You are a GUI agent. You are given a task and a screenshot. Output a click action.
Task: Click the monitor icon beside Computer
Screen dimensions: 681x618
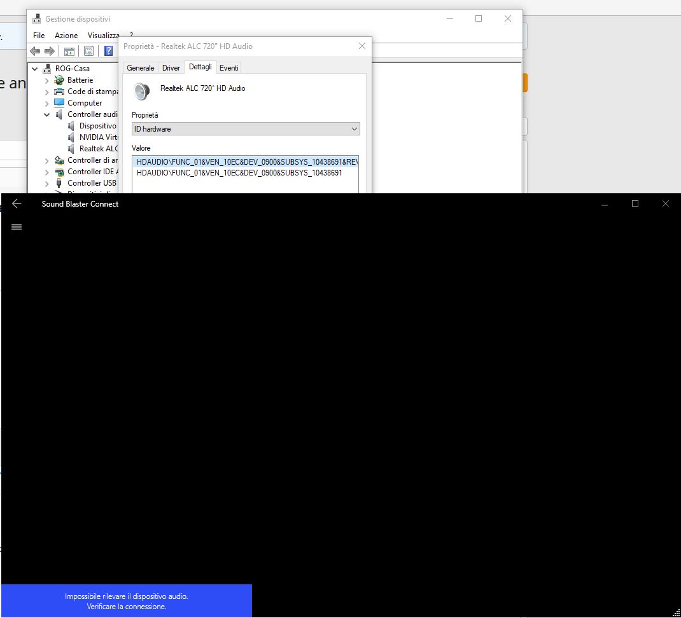coord(59,103)
